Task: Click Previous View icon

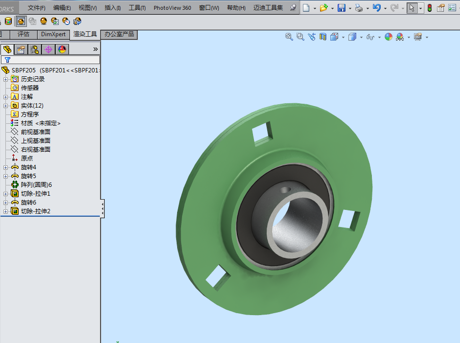Action: [x=312, y=37]
